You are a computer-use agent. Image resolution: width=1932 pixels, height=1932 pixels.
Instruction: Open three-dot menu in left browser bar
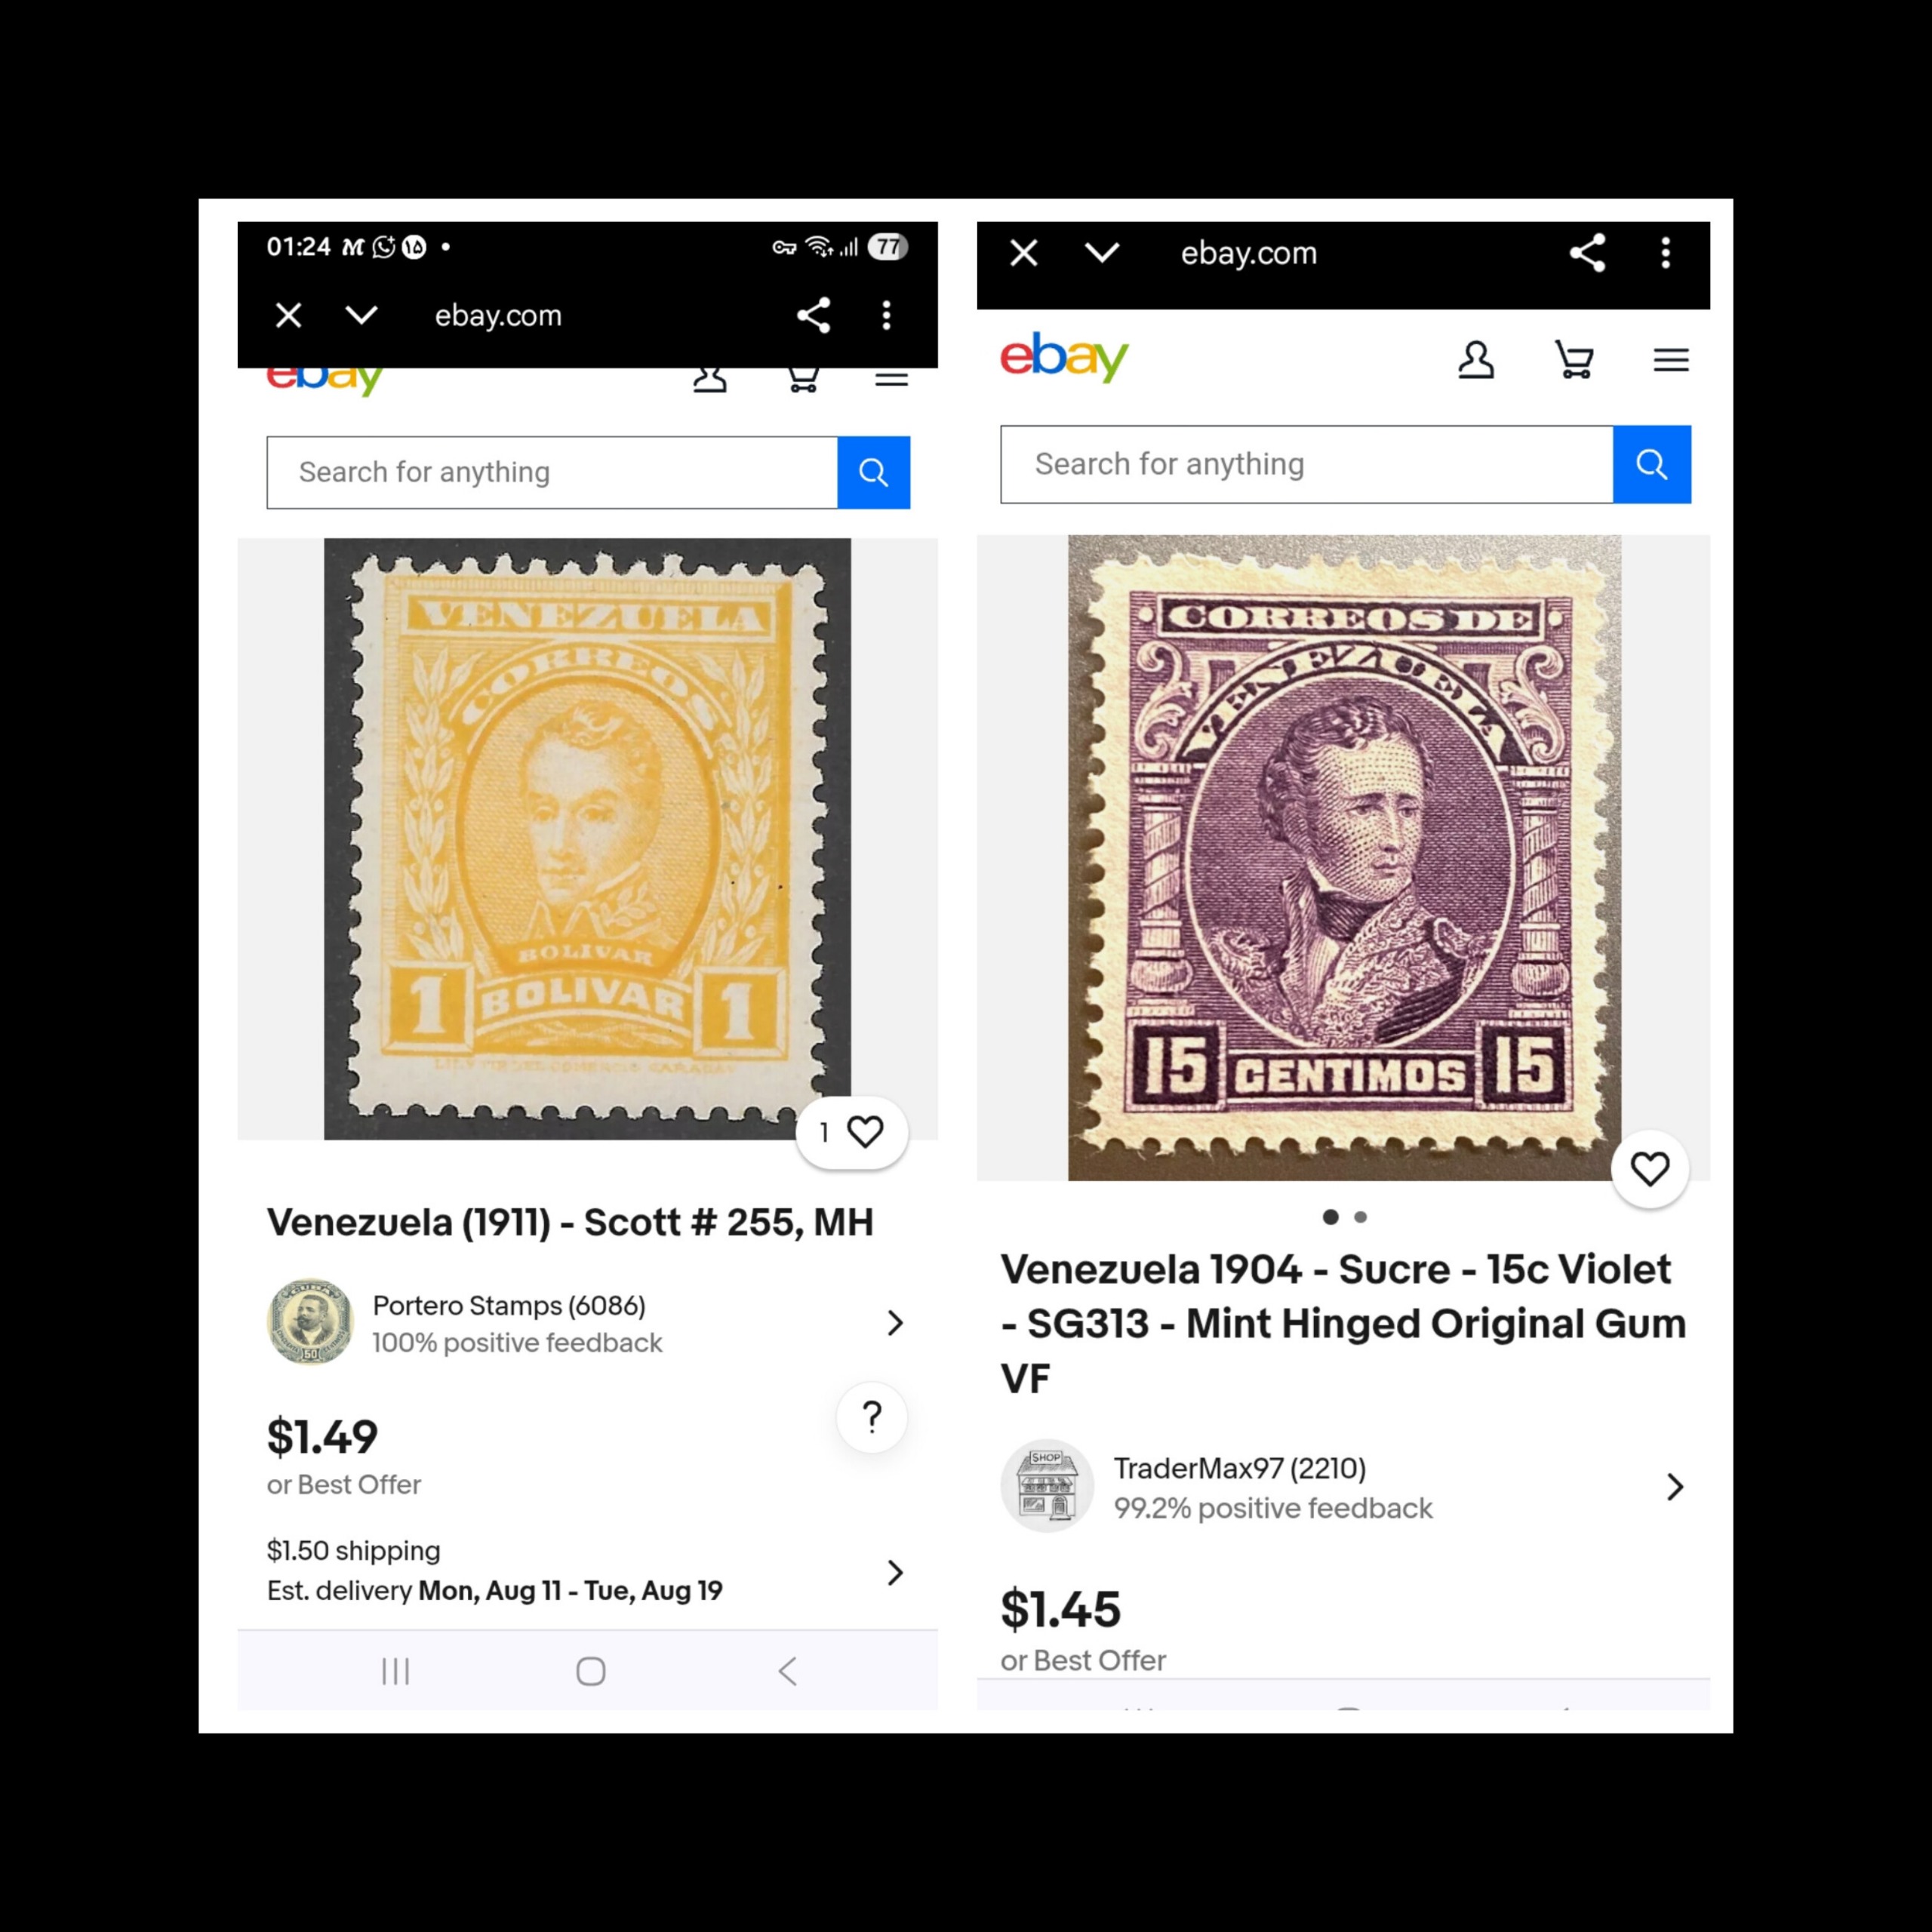886,315
